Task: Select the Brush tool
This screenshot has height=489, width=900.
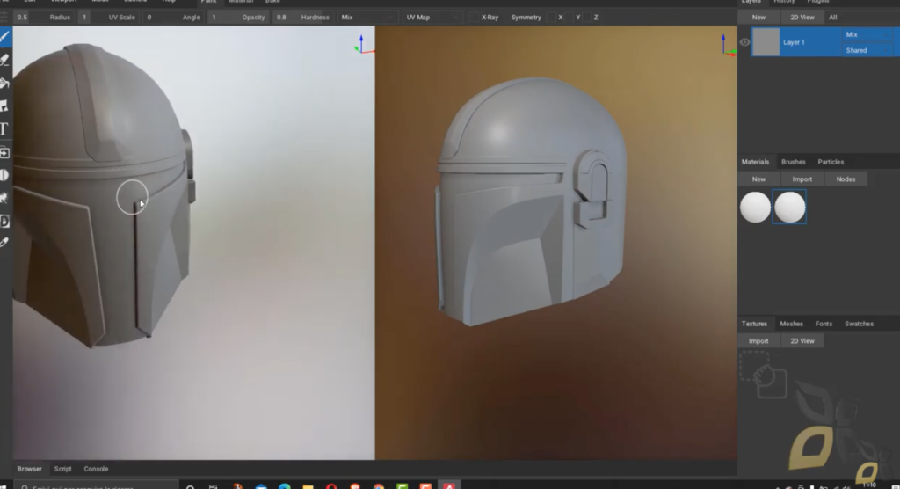Action: pos(4,37)
